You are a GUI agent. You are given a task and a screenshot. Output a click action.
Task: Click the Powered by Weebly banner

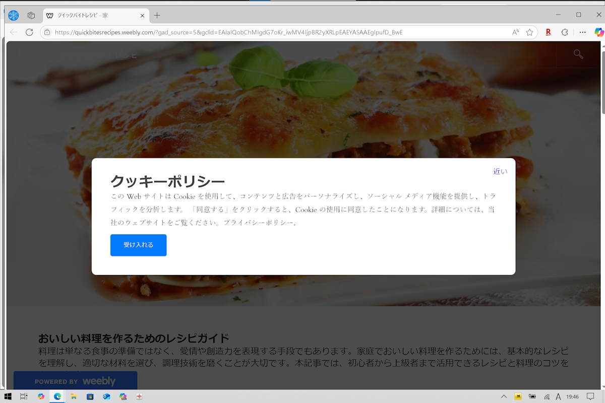click(75, 381)
